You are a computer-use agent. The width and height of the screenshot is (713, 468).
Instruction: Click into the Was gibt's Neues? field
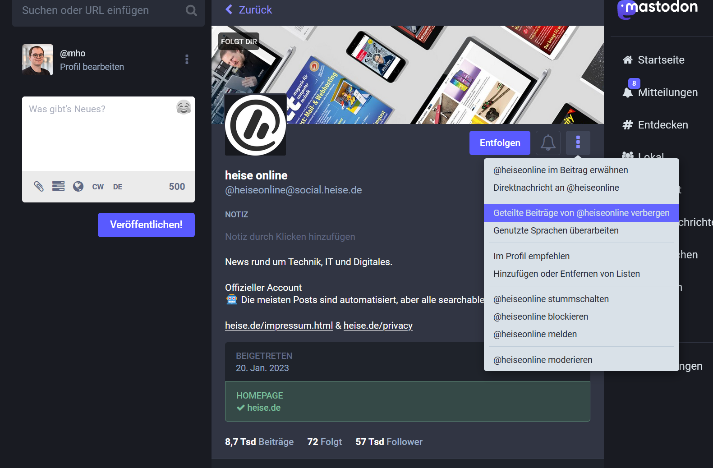coord(99,135)
